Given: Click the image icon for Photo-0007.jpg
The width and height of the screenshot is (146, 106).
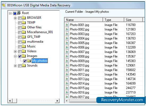Looking at the screenshot, I should (67, 52).
